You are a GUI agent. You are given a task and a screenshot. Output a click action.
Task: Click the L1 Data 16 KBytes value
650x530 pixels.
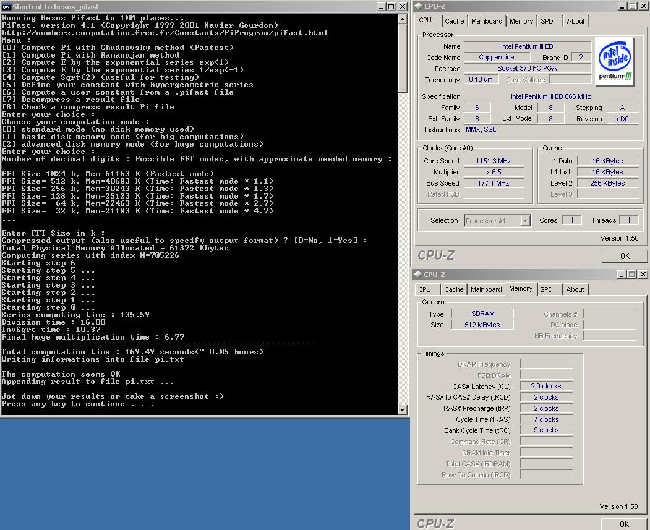click(x=607, y=161)
